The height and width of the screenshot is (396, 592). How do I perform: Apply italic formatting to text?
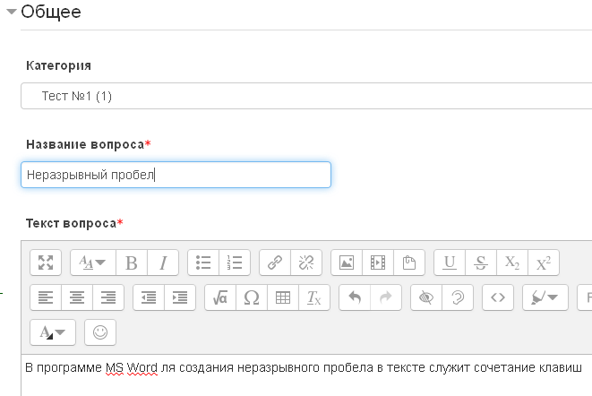[x=163, y=263]
